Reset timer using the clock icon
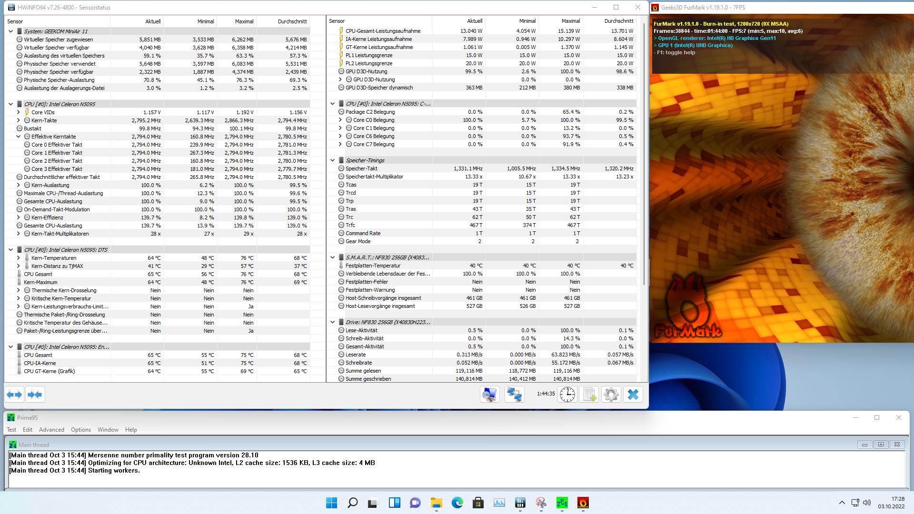The image size is (914, 514). 567,395
